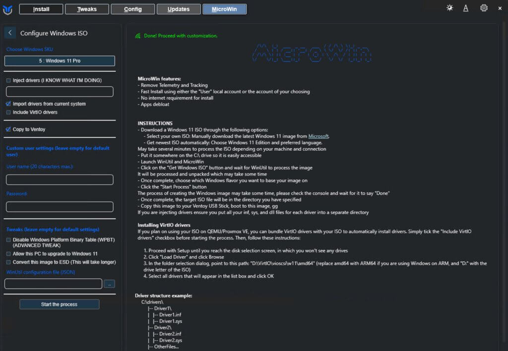The height and width of the screenshot is (351, 508).
Task: Switch to the Install tab
Action: 41,9
